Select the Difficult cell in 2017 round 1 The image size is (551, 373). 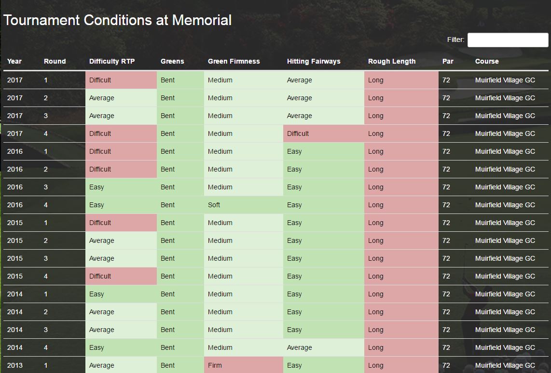click(x=121, y=80)
